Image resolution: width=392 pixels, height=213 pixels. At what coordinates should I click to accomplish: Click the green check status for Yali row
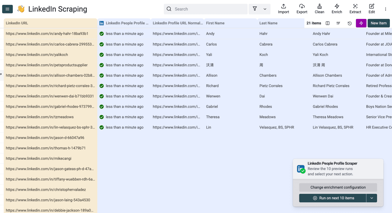102,55
